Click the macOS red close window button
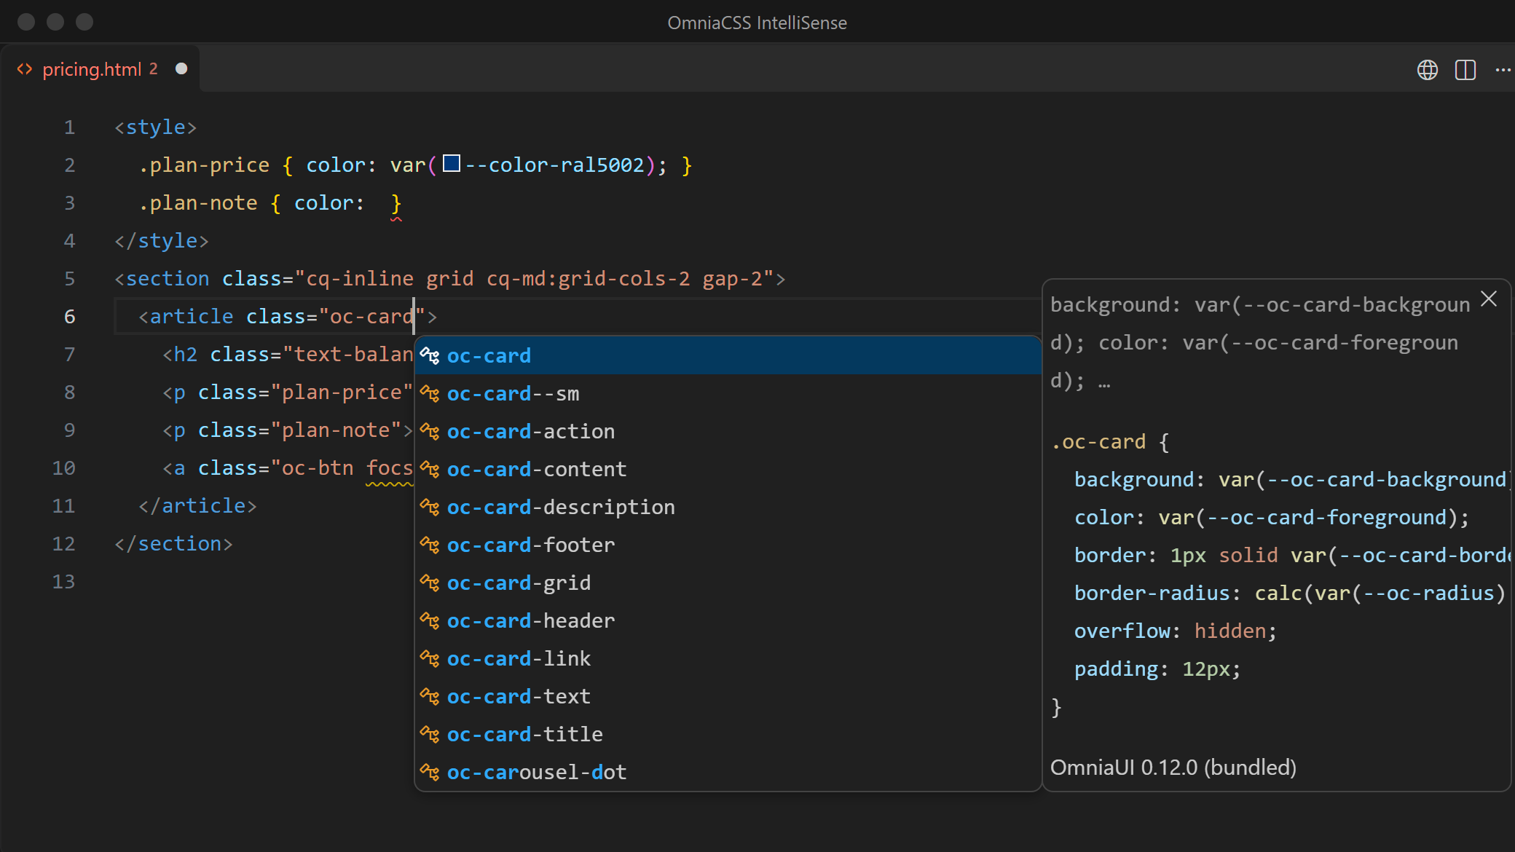 pyautogui.click(x=26, y=22)
